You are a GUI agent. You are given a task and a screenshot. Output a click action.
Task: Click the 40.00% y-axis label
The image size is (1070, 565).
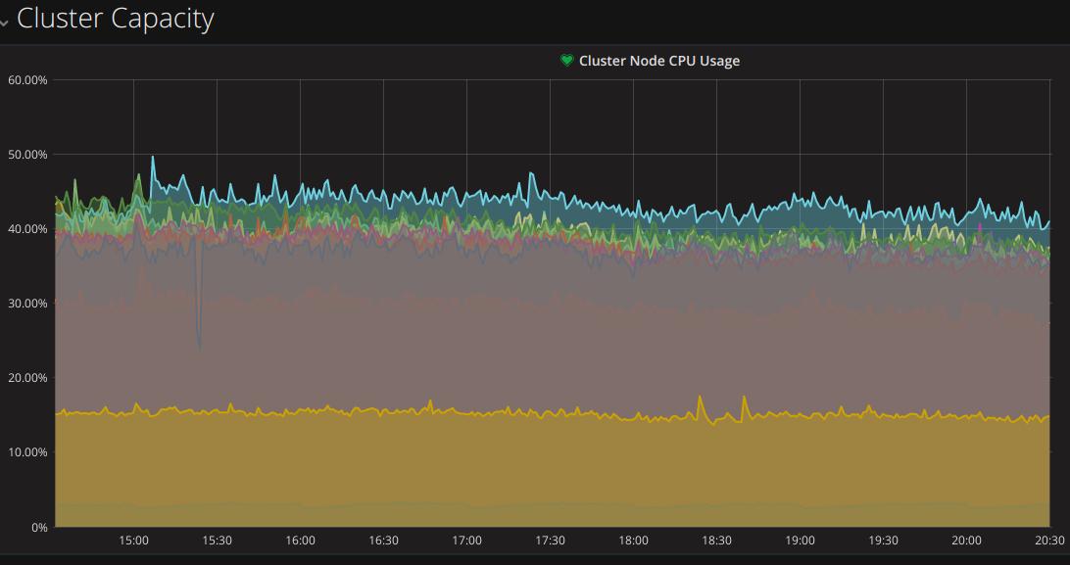pyautogui.click(x=27, y=229)
